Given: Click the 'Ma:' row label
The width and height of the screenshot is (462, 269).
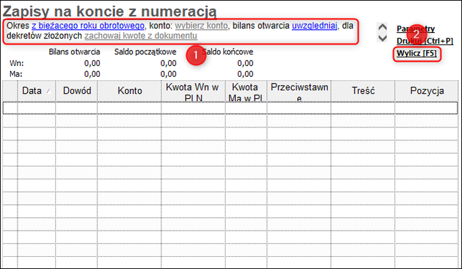Looking at the screenshot, I should pos(16,73).
